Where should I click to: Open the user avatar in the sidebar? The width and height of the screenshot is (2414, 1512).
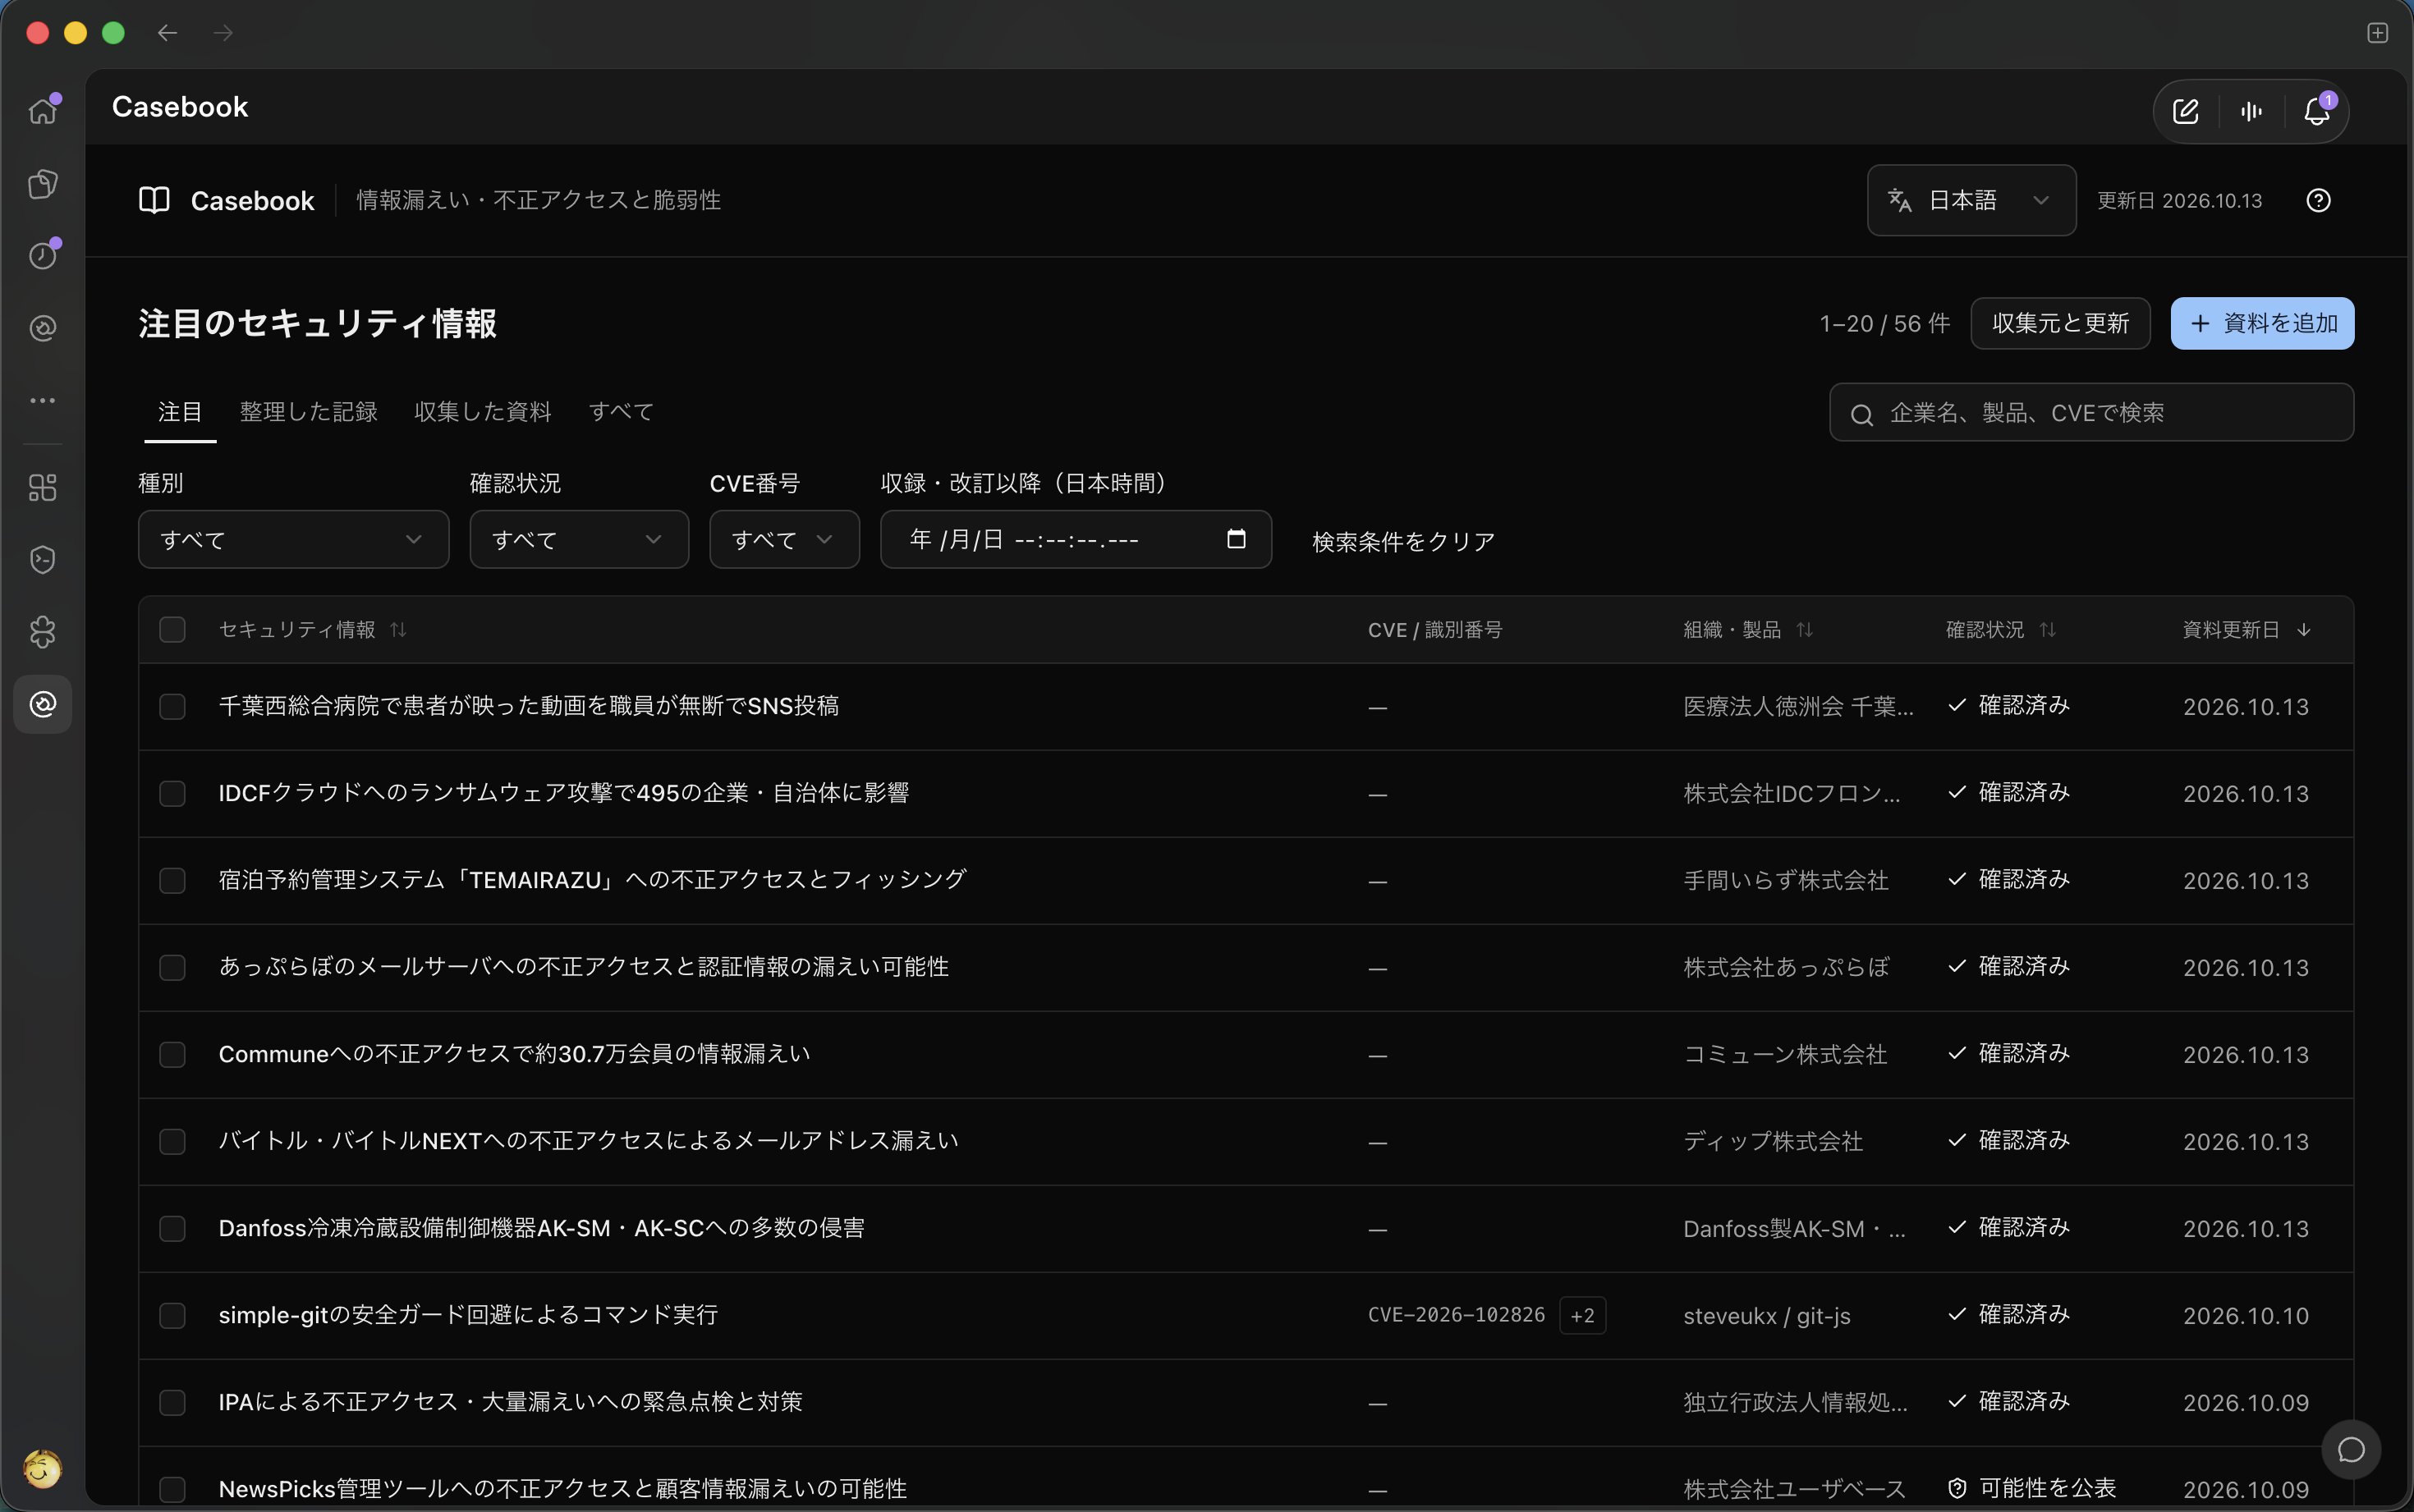(x=42, y=1469)
